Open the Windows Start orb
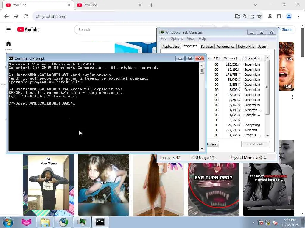 [x=8, y=222]
